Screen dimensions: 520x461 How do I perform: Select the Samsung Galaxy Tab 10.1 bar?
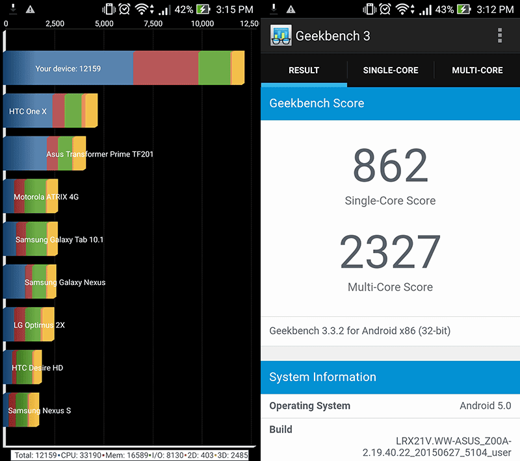point(31,239)
